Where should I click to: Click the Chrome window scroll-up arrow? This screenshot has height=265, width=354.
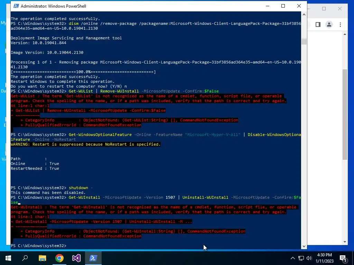click(345, 35)
